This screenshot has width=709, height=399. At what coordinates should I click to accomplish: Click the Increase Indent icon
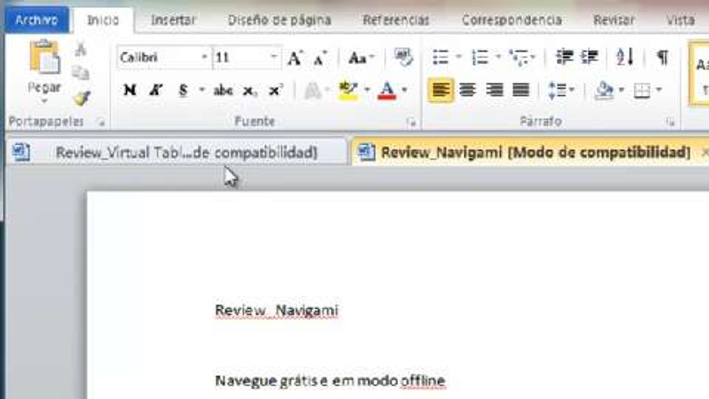click(589, 57)
